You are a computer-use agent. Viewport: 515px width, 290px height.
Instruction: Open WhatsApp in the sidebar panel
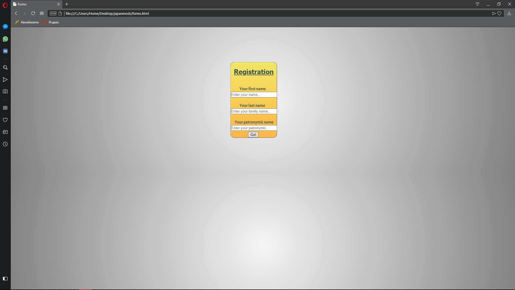(x=5, y=39)
